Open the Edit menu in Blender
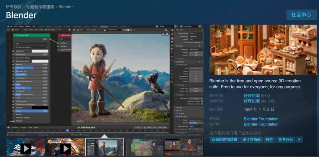Screen dimensions: 319x157 pos(16,27)
